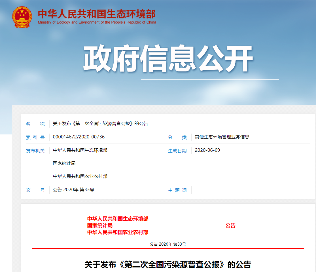Select index number 000014672/2020-00736
The width and height of the screenshot is (316, 272).
(x=79, y=137)
